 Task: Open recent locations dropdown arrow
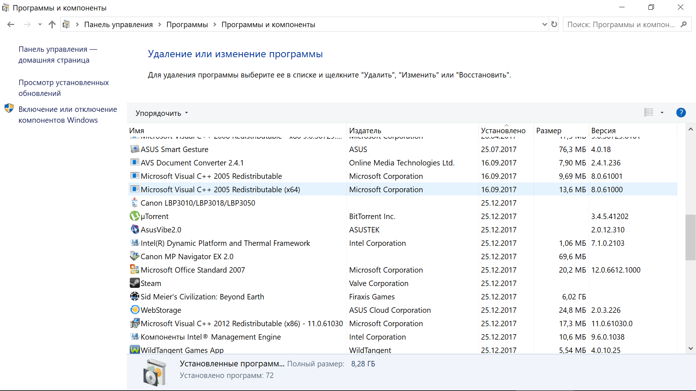click(40, 24)
